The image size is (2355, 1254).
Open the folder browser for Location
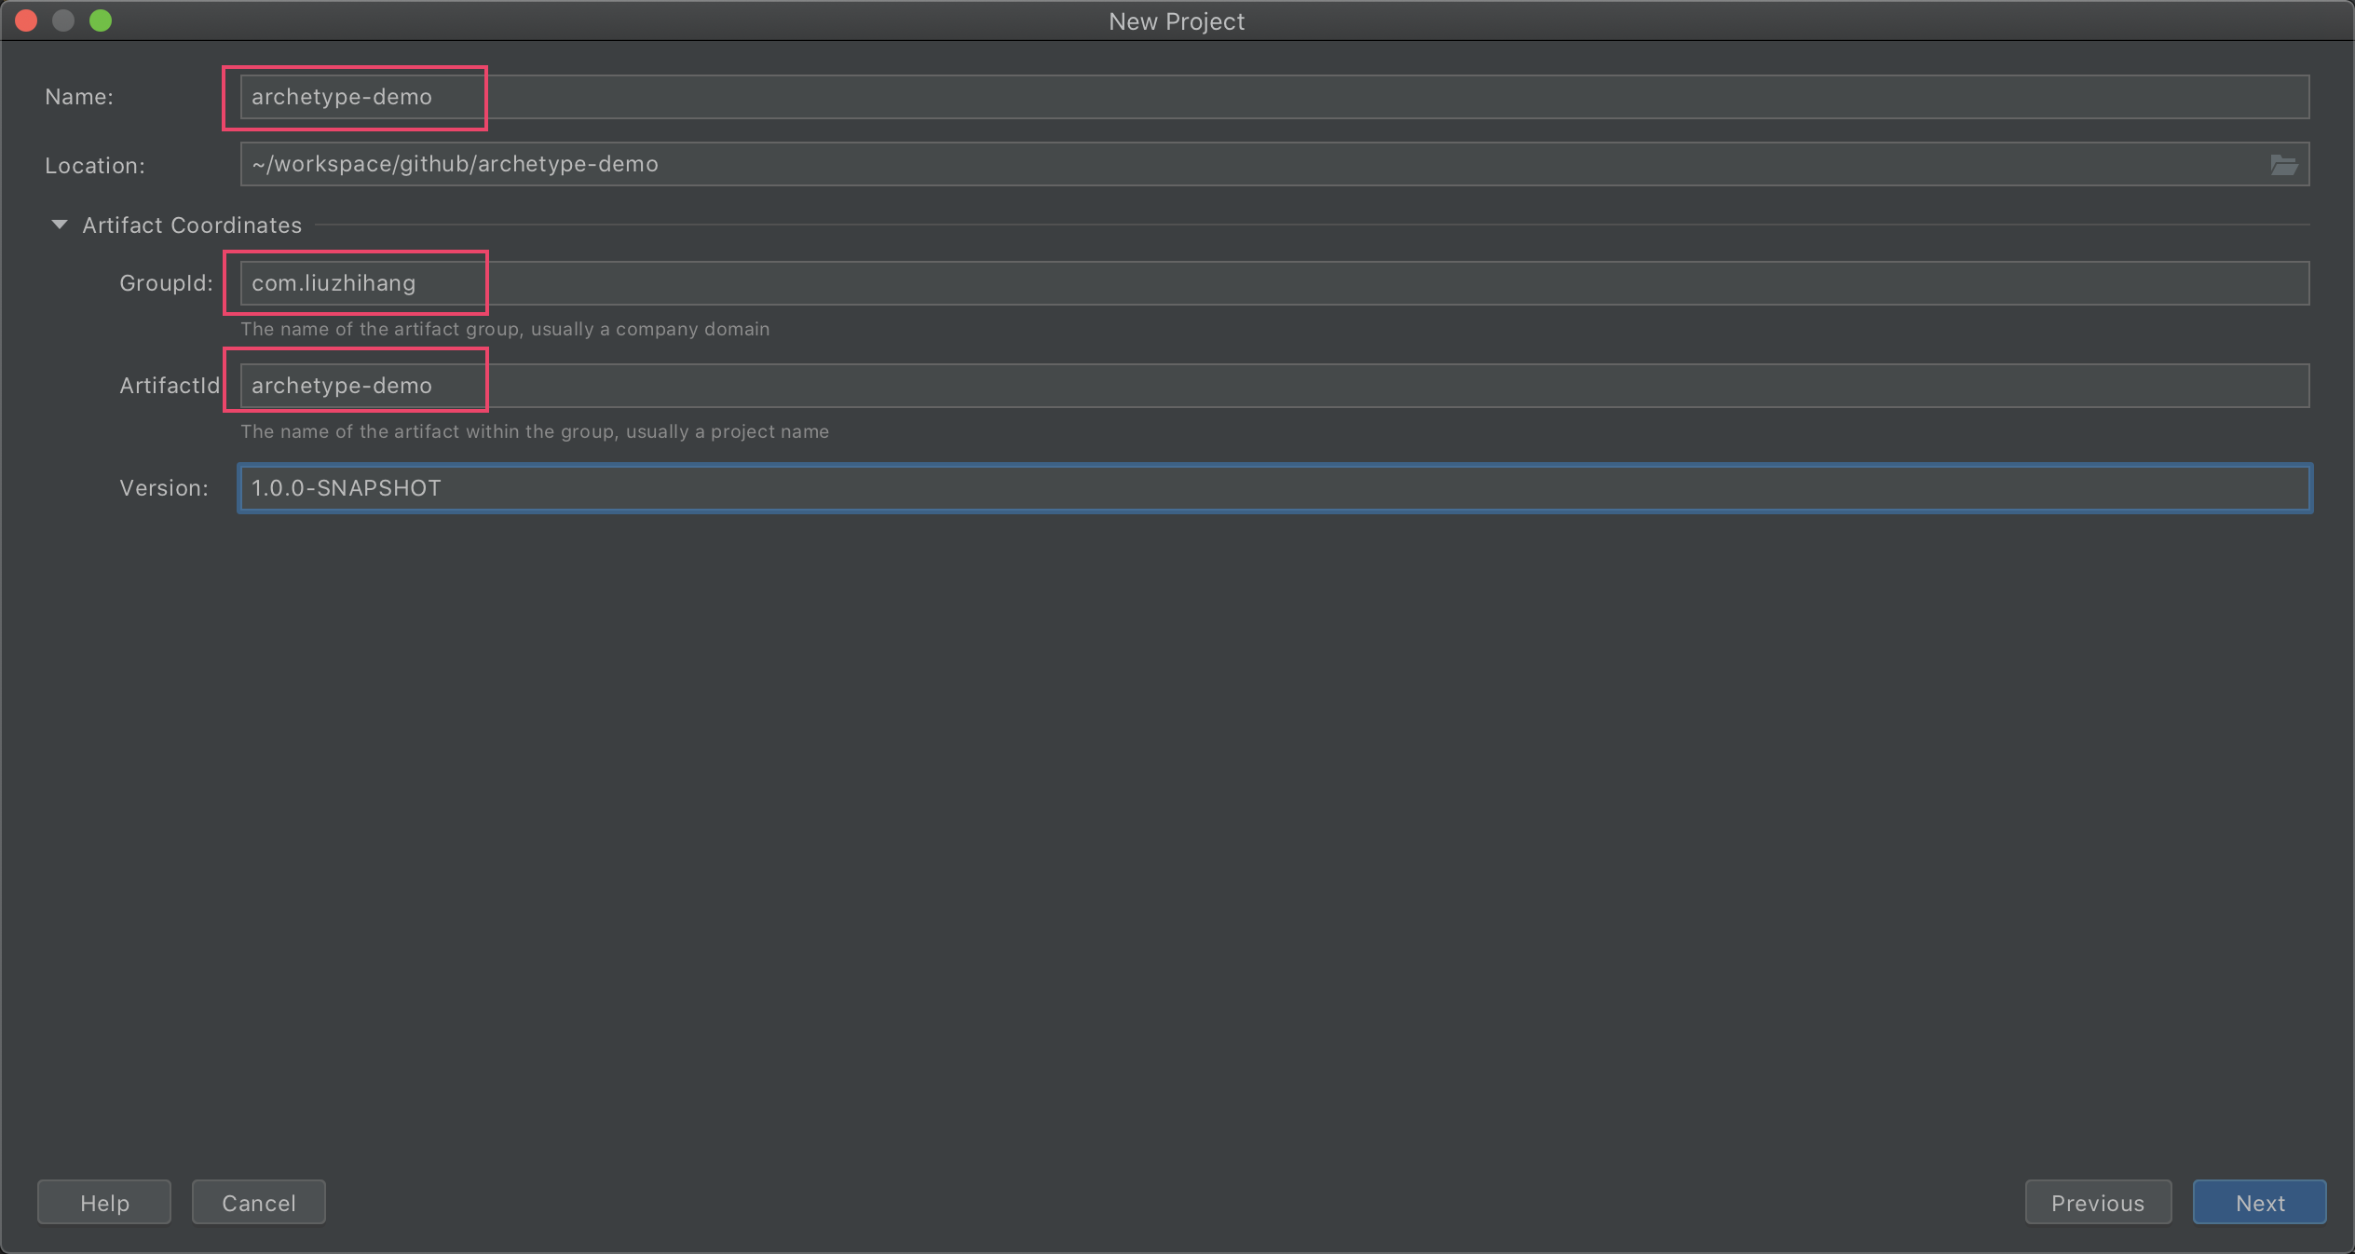2283,165
